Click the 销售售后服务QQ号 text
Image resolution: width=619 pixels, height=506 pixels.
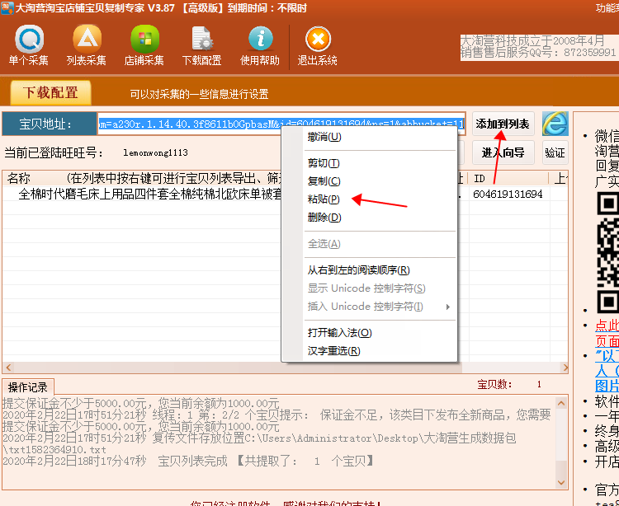538,53
